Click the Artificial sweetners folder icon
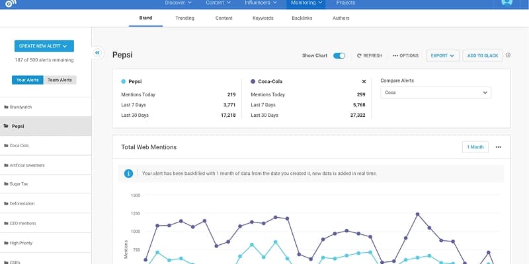 [x=6, y=166]
